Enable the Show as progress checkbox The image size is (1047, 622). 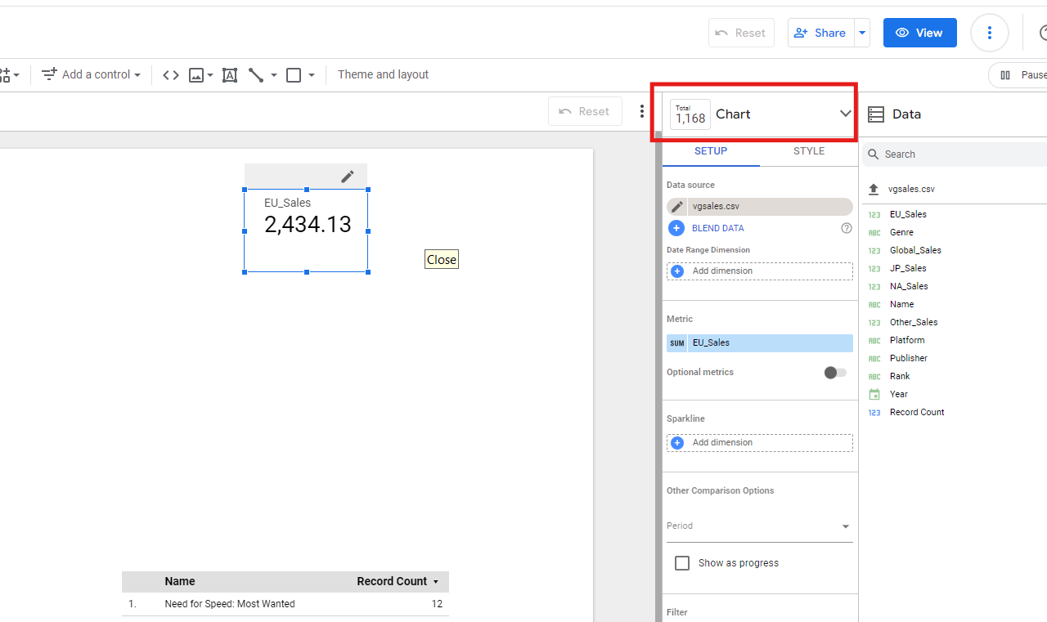[681, 563]
